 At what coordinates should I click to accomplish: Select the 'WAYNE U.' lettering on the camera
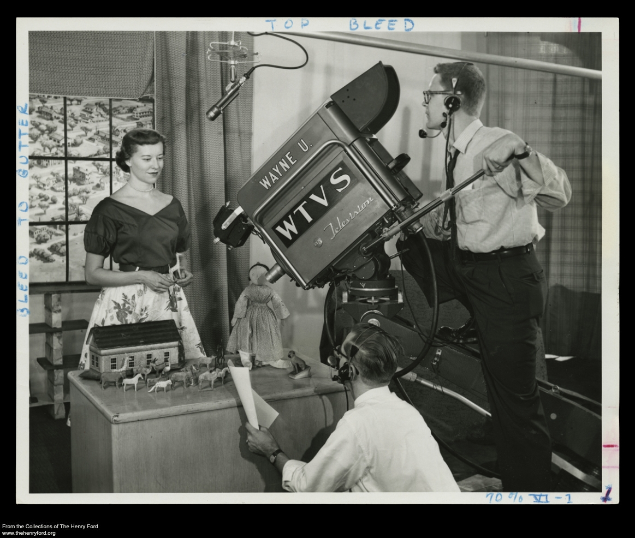[x=285, y=163]
